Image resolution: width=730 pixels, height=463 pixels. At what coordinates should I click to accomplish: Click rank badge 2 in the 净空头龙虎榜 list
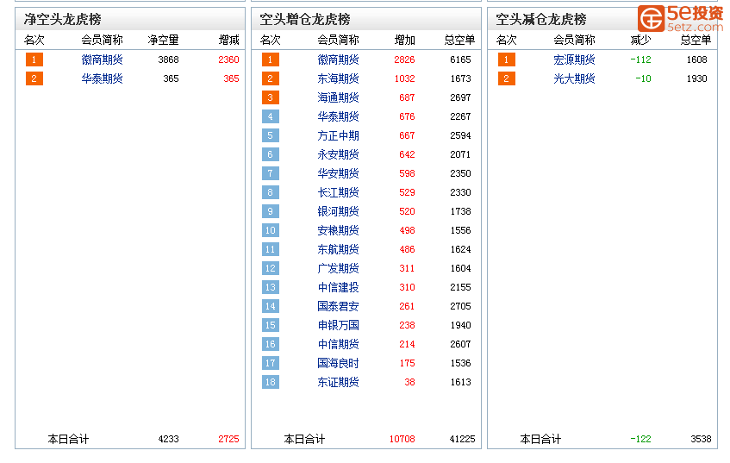(34, 78)
